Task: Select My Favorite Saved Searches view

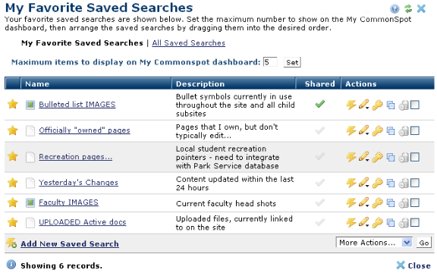Action: click(x=82, y=43)
